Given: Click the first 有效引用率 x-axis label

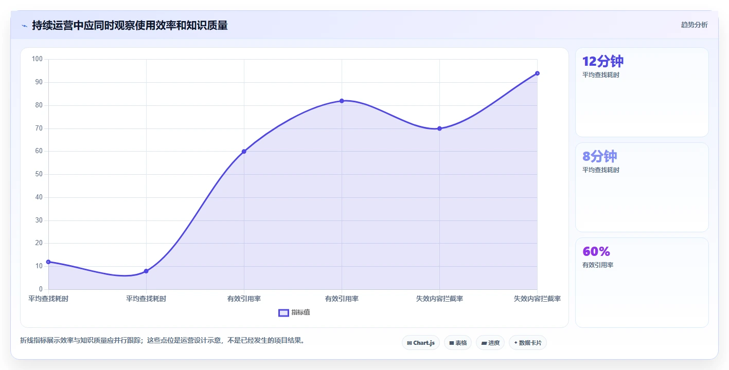Looking at the screenshot, I should point(244,299).
